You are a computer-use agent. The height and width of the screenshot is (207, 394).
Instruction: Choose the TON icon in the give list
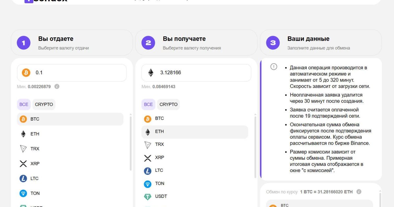(23, 193)
